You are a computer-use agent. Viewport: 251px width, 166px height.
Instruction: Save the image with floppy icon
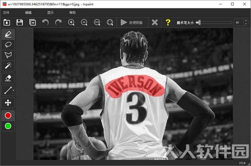click(20, 23)
